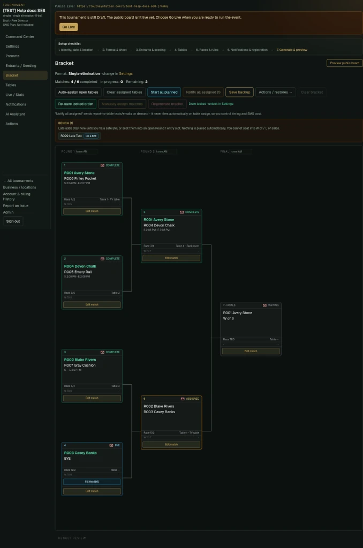Open Entrants / Seeding page

coord(25,66)
